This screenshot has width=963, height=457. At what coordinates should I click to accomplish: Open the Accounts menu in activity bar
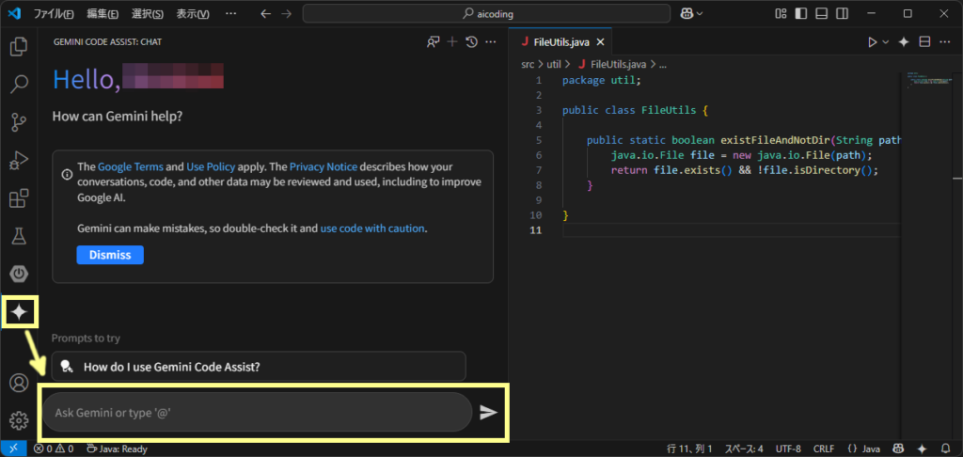19,383
